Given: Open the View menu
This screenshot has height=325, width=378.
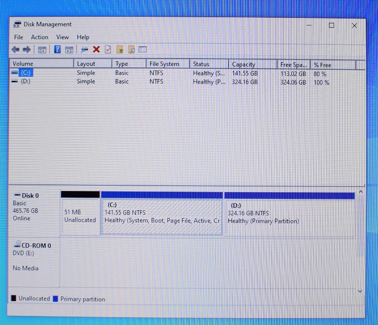Looking at the screenshot, I should click(62, 37).
